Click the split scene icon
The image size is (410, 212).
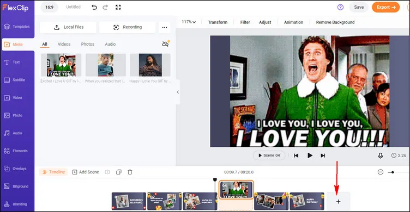(x=107, y=172)
